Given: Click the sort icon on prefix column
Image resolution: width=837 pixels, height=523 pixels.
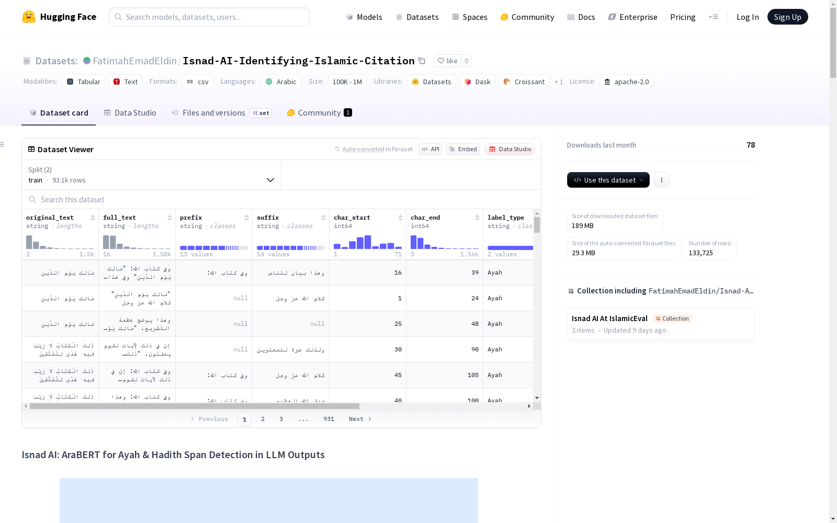Looking at the screenshot, I should pyautogui.click(x=246, y=218).
